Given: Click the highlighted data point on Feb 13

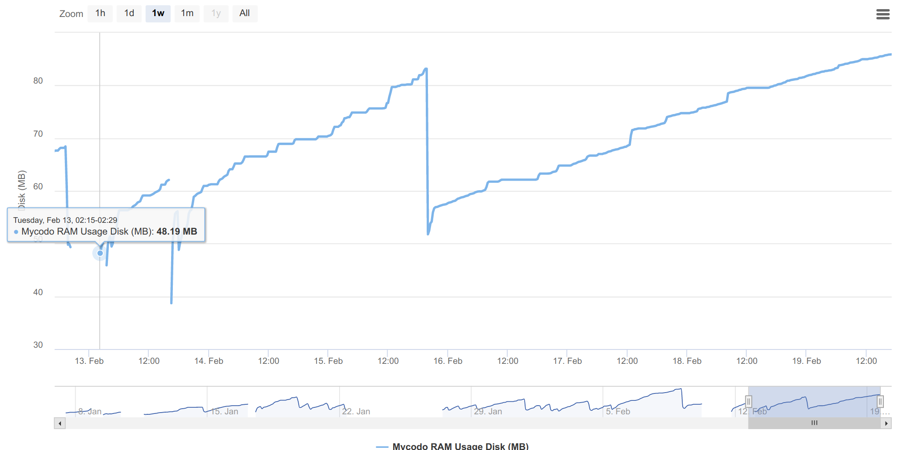Looking at the screenshot, I should [100, 253].
